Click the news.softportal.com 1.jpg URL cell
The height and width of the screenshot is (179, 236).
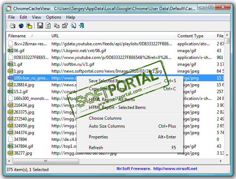(x=106, y=71)
